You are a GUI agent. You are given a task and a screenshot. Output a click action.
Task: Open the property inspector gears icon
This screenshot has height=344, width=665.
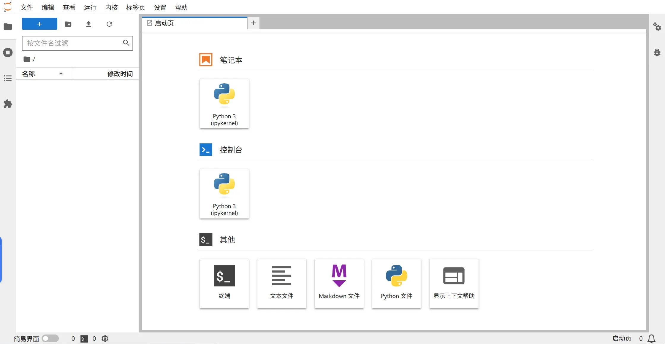point(657,27)
